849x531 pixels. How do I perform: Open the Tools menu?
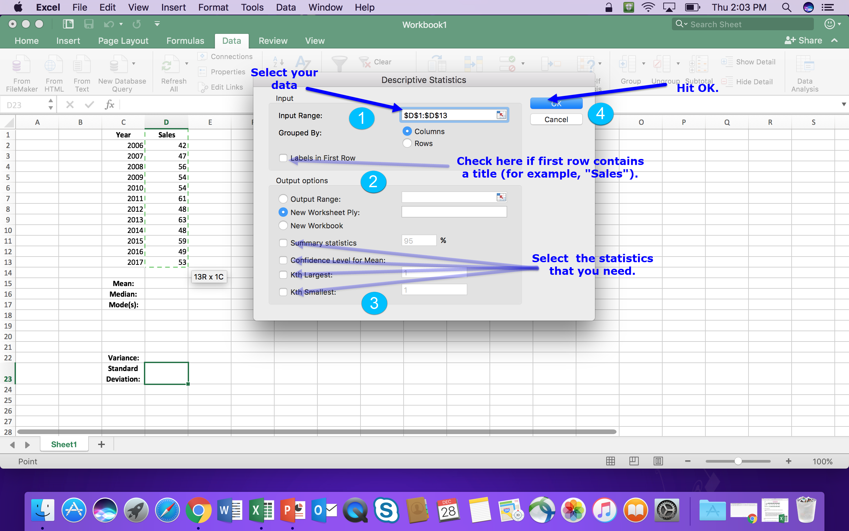click(252, 7)
